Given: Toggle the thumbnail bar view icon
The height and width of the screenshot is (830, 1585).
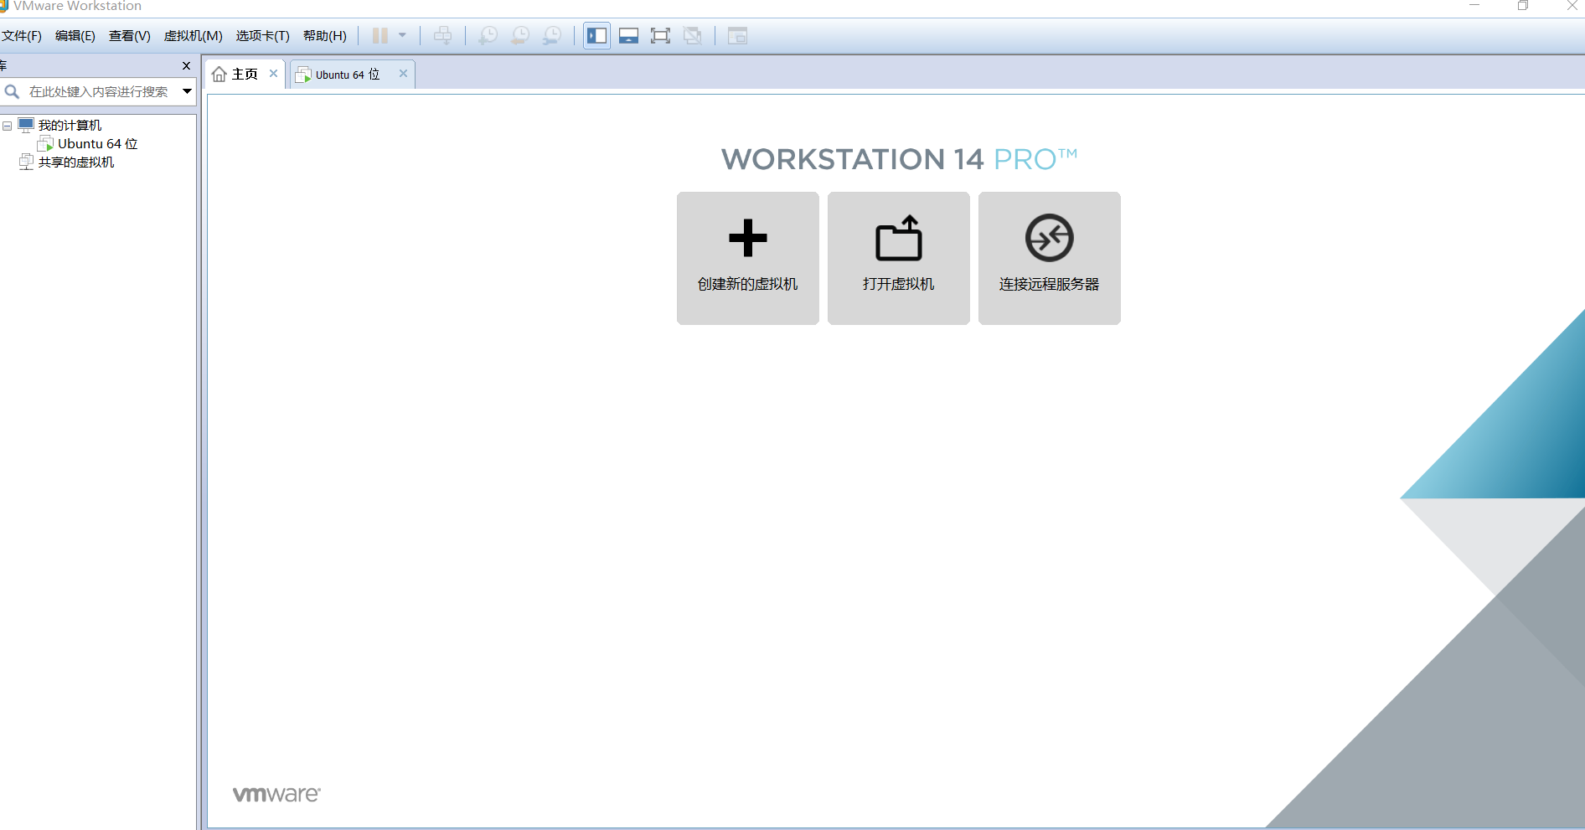Looking at the screenshot, I should [x=629, y=36].
